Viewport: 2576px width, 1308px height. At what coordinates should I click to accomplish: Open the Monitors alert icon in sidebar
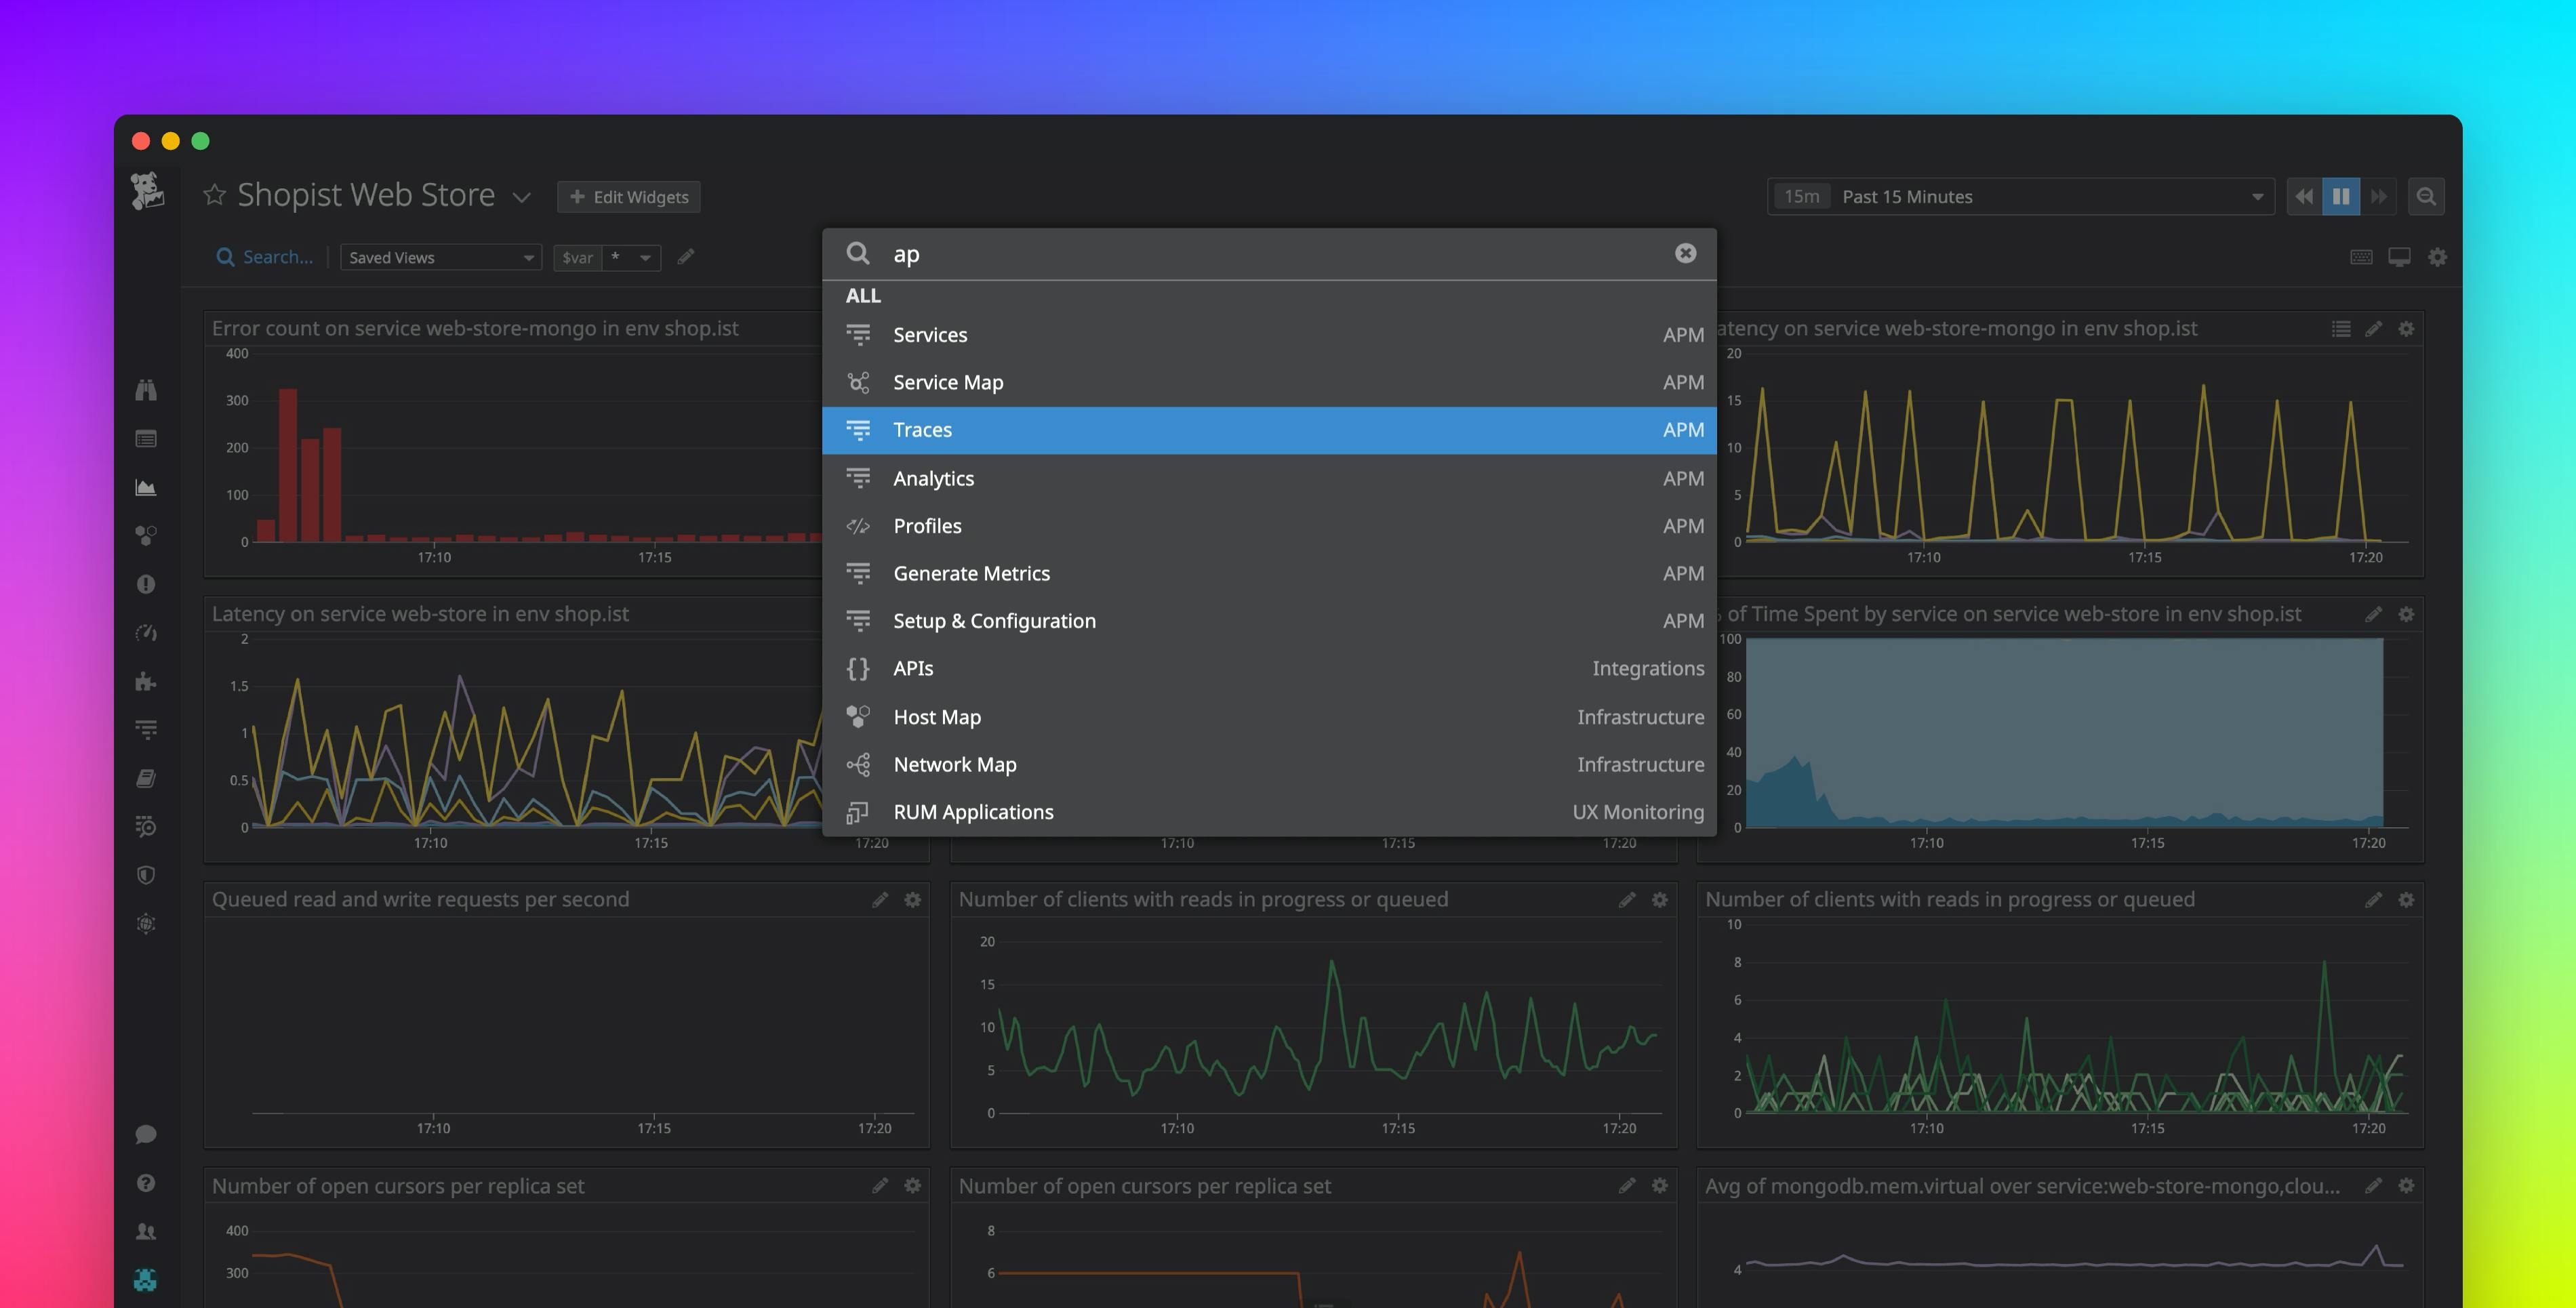coord(146,585)
